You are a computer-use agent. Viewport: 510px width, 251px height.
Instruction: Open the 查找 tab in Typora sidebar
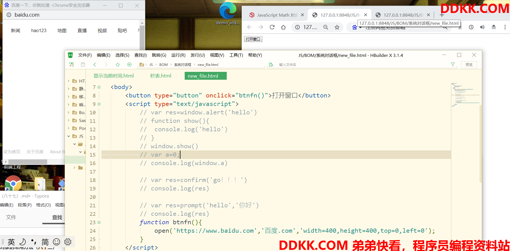tap(57, 217)
